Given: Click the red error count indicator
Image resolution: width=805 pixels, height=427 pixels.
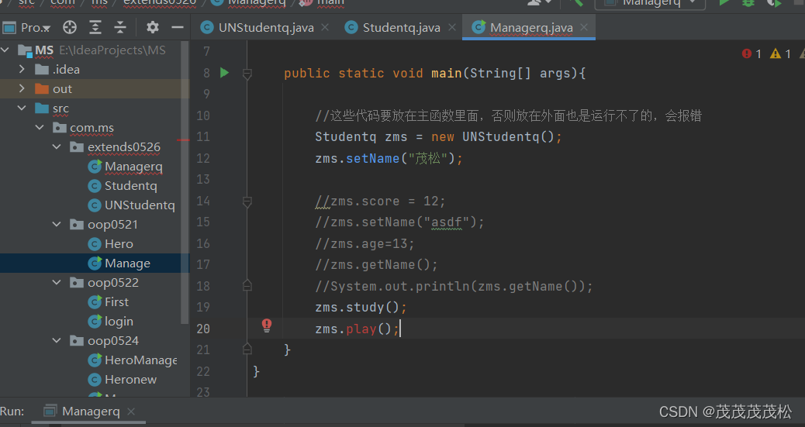Looking at the screenshot, I should pyautogui.click(x=751, y=53).
